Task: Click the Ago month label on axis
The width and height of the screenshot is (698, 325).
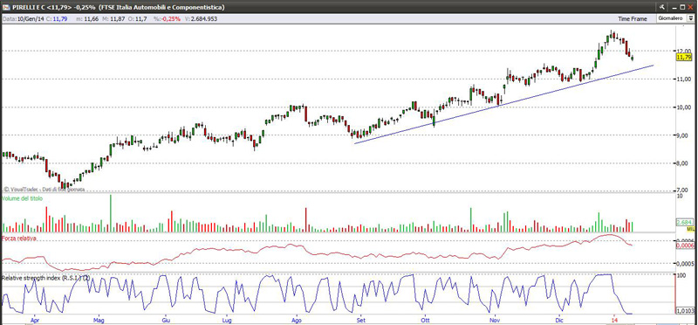Action: (x=297, y=320)
